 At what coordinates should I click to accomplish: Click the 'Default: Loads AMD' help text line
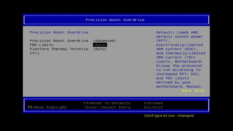click(177, 32)
